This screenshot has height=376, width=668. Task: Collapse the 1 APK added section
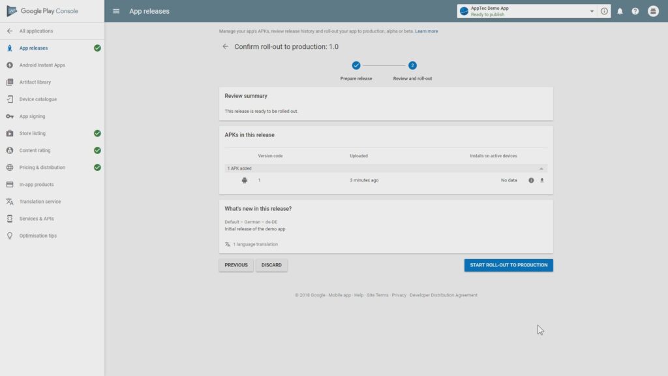(x=541, y=168)
